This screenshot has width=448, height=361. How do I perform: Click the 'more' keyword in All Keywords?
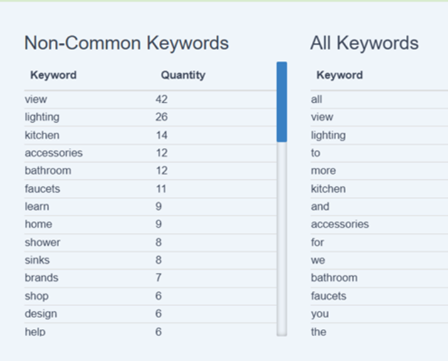pyautogui.click(x=323, y=171)
